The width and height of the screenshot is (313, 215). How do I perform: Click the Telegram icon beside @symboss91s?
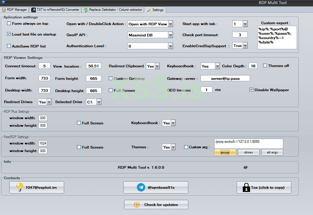pos(141,188)
